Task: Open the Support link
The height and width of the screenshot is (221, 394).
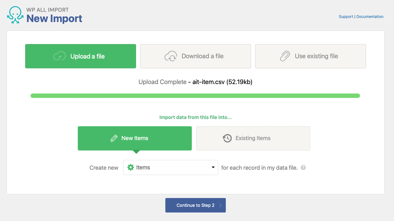Action: [346, 17]
